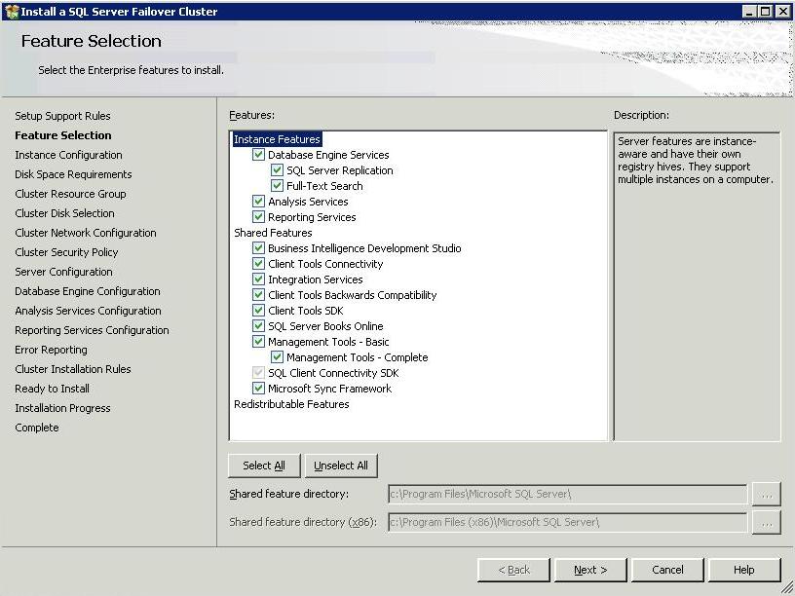Disable Management Tools - Complete
The image size is (795, 596).
279,356
